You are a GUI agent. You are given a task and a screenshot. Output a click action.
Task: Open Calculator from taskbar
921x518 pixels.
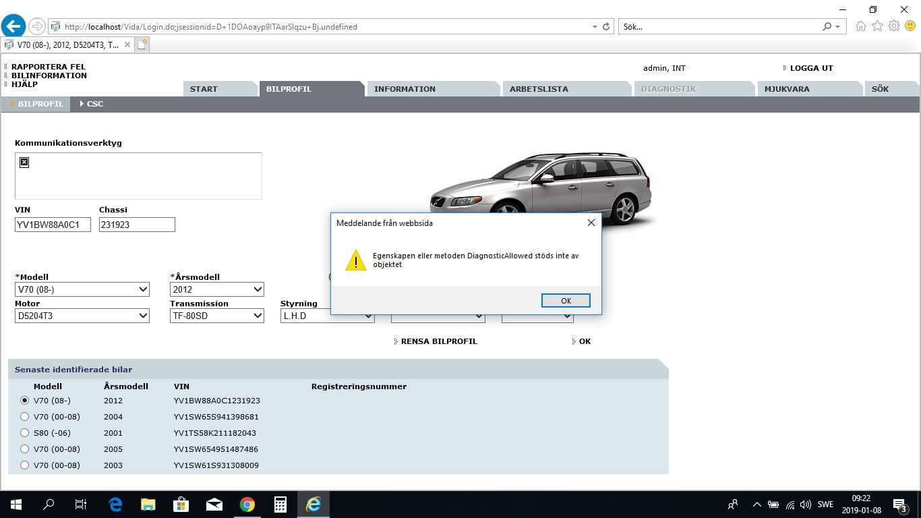coord(280,505)
